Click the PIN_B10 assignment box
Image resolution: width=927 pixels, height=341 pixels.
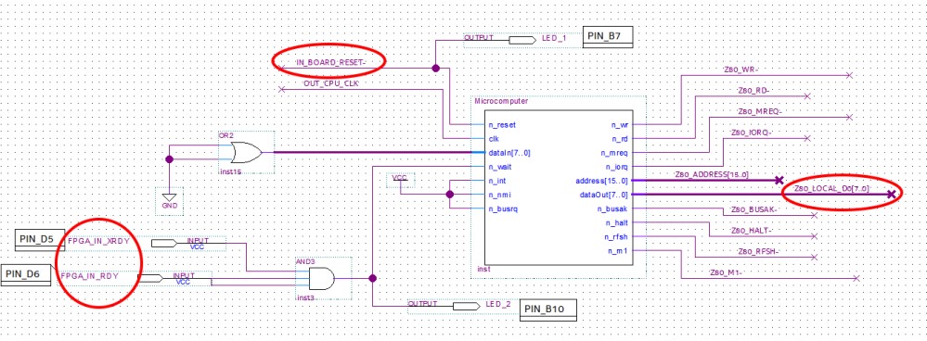[x=547, y=309]
